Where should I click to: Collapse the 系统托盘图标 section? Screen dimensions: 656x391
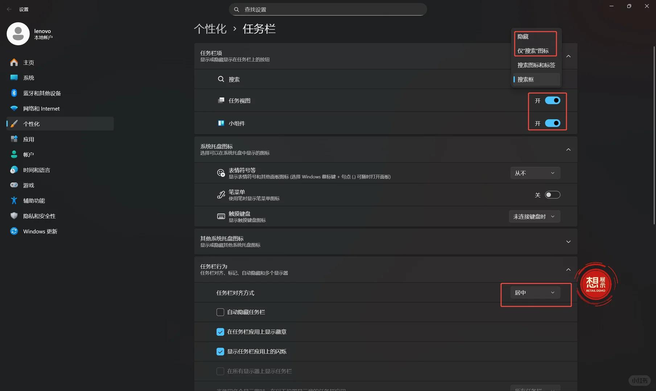[x=568, y=149]
